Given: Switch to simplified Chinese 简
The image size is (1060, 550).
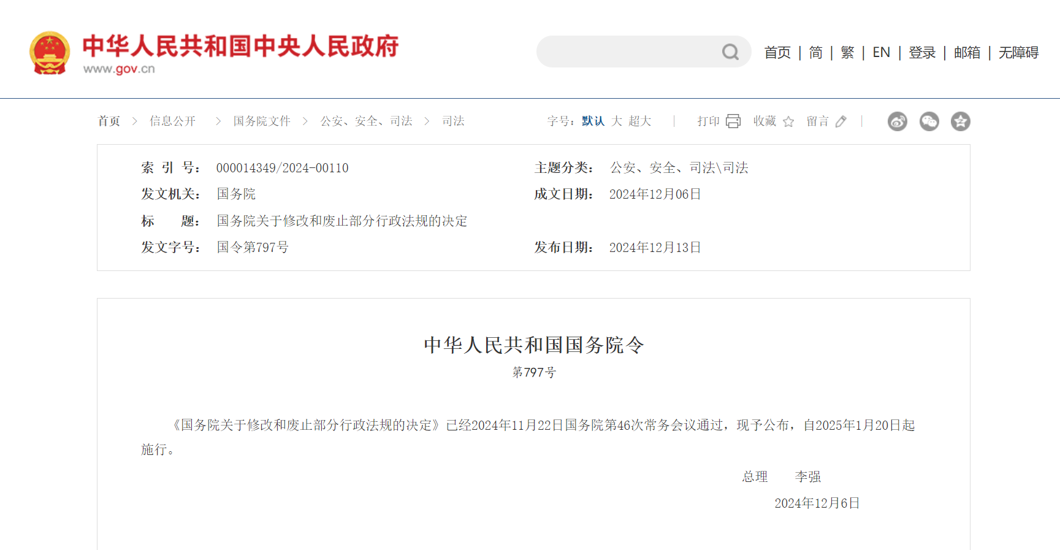Looking at the screenshot, I should tap(815, 53).
